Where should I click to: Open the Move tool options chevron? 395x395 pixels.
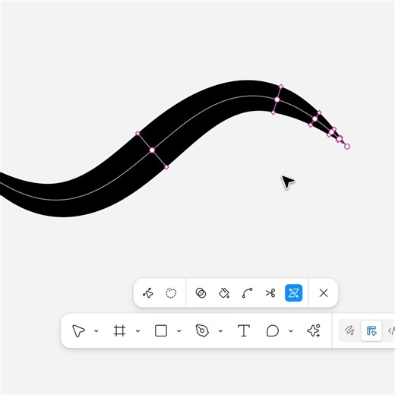96,331
